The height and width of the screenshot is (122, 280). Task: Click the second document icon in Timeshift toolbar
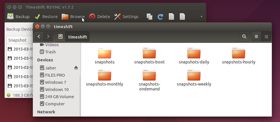click(x=182, y=17)
